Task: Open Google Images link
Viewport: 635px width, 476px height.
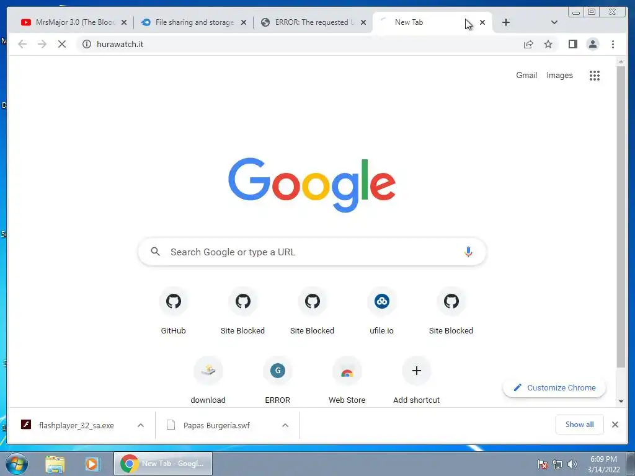Action: (559, 75)
